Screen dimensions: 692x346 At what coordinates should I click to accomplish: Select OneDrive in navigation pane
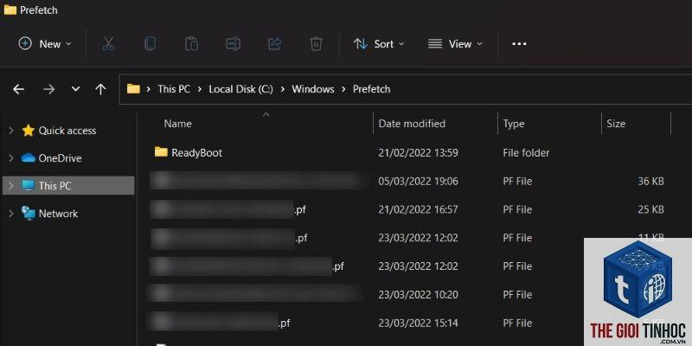coord(60,158)
